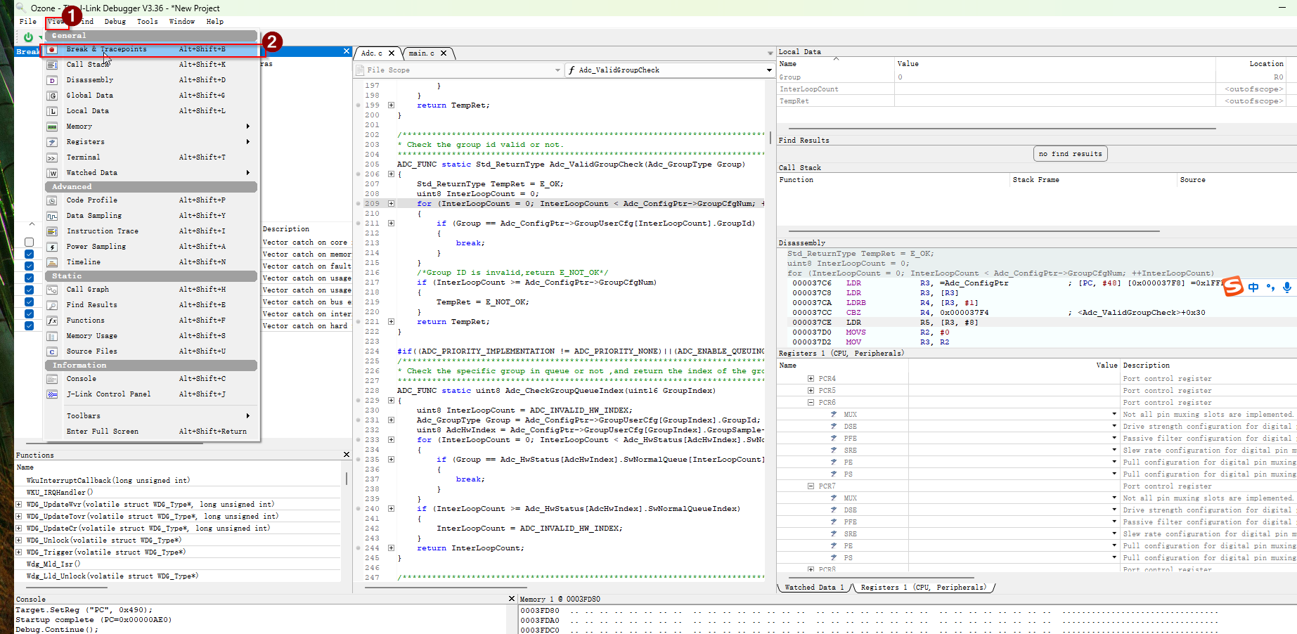This screenshot has height=634, width=1297.
Task: Click the Code Profile clock icon
Action: coord(52,200)
